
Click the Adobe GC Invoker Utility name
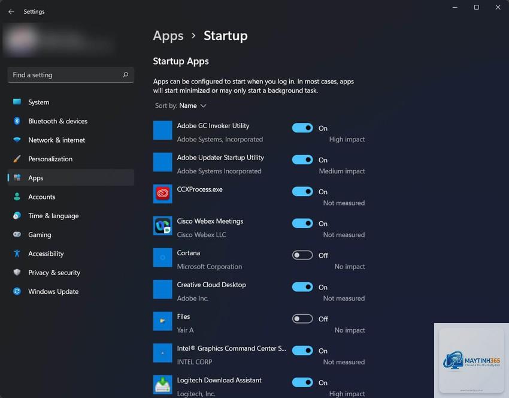coord(213,126)
